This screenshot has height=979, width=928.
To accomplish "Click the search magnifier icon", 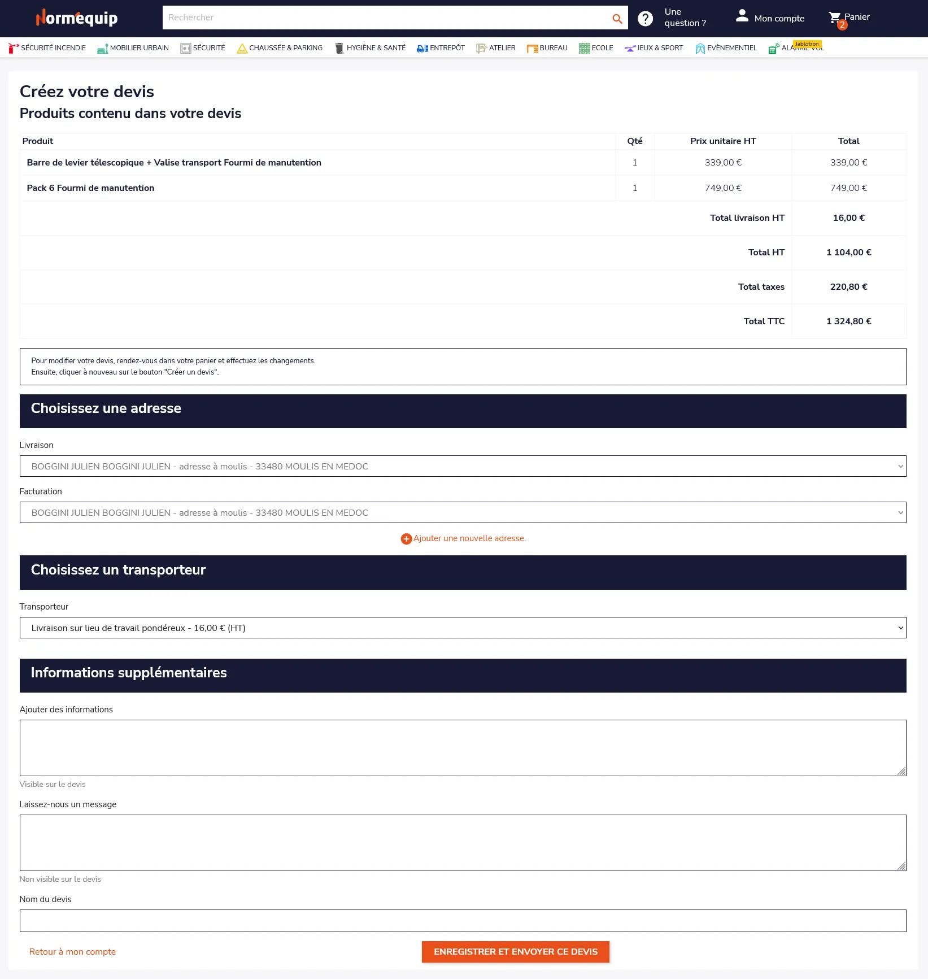I will 617,19.
